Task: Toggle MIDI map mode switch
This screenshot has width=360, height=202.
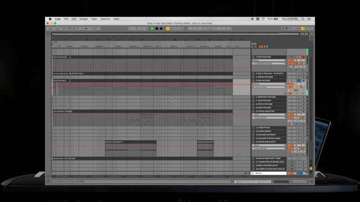Action: pos(298,29)
